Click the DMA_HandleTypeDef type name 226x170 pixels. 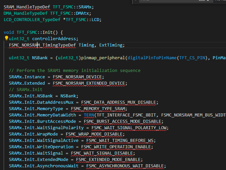25,13
